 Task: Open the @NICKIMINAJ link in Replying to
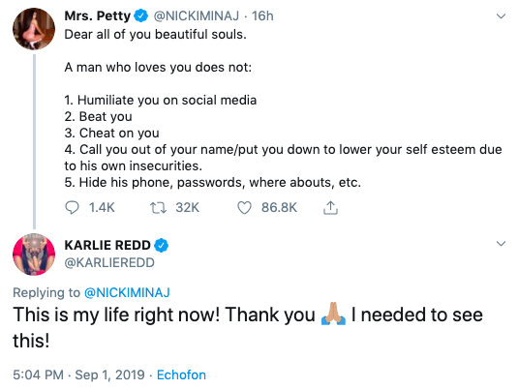click(127, 292)
